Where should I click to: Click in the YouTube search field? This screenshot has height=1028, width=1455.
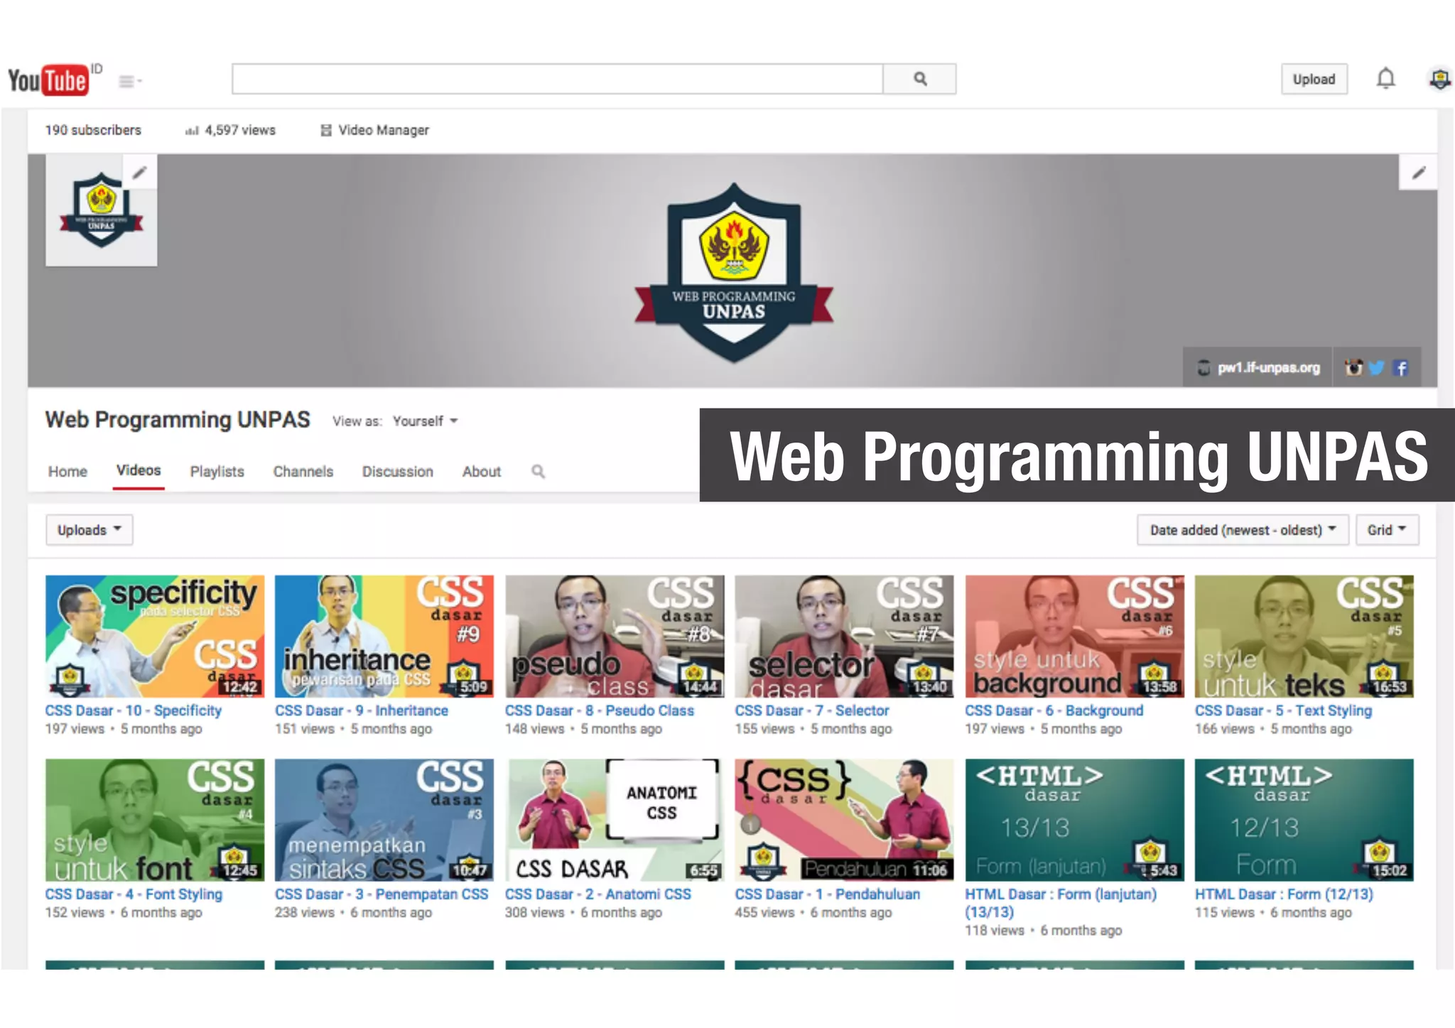tap(557, 79)
